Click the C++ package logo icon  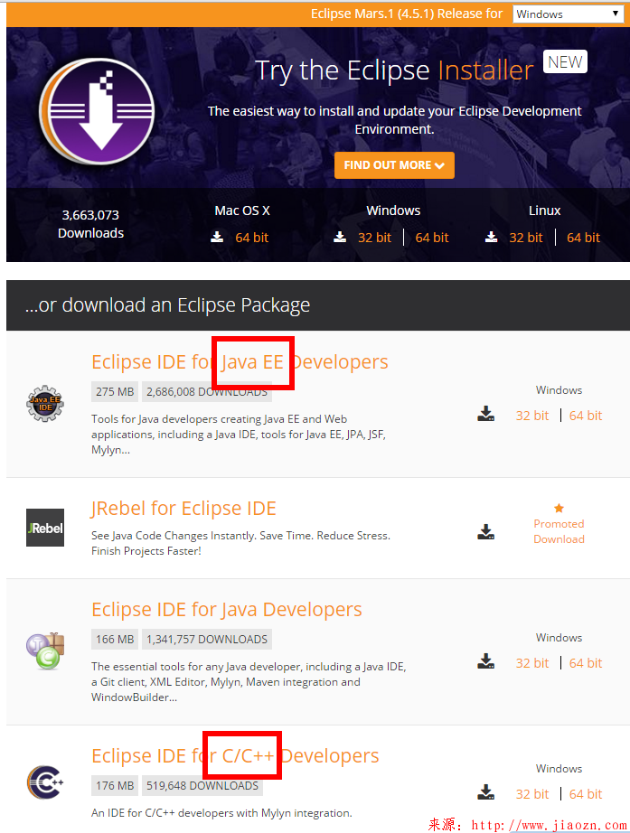pyautogui.click(x=45, y=782)
